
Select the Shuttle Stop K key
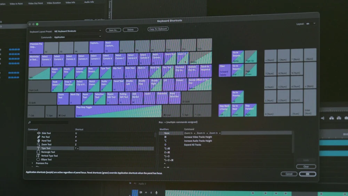(144, 85)
